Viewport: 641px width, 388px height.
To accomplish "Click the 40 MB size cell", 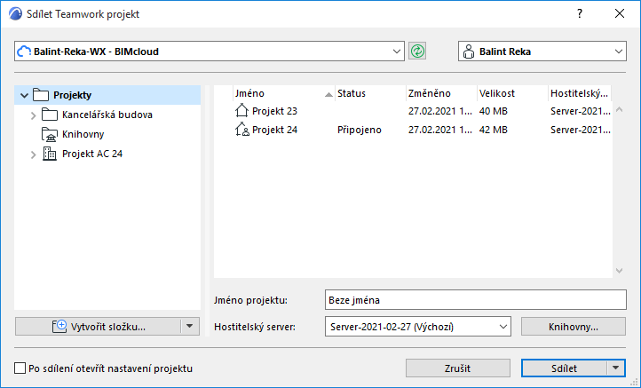I will point(494,111).
